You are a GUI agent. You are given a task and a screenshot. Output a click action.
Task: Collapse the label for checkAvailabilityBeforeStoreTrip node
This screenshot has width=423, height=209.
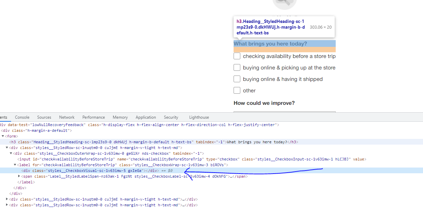point(15,165)
